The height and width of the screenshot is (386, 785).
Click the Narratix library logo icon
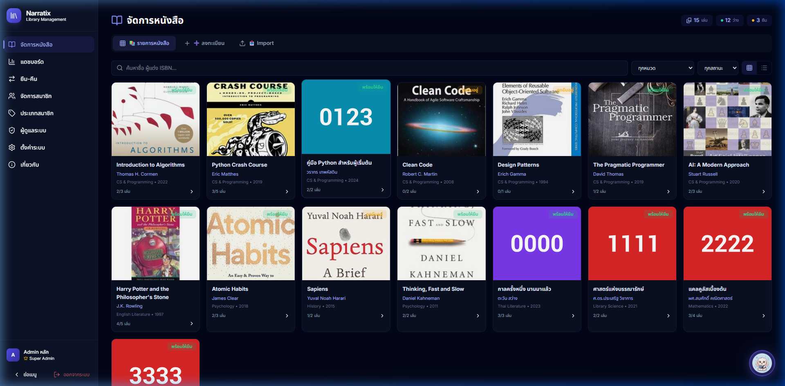click(x=13, y=16)
